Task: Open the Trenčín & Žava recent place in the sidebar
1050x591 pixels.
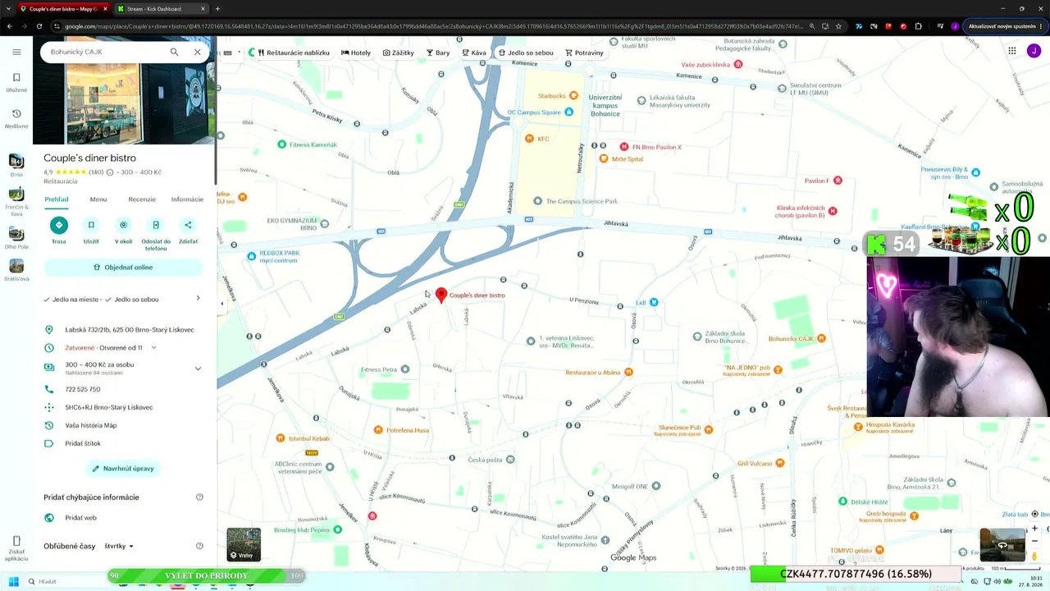Action: point(16,201)
